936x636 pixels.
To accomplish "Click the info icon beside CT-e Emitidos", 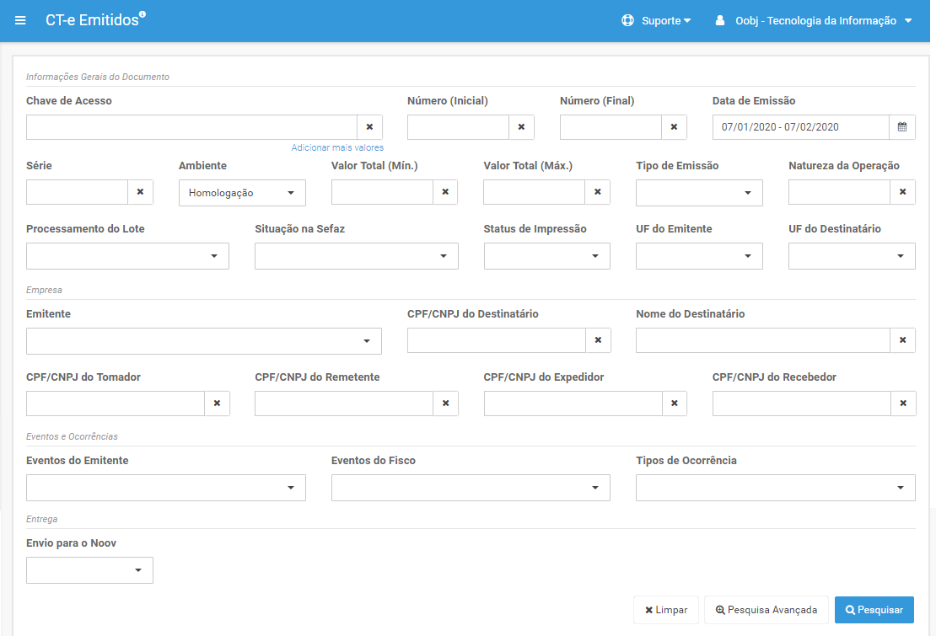I will [x=142, y=14].
